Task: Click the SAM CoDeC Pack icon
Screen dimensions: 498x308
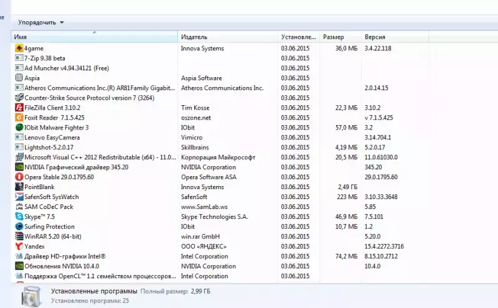Action: coord(19,207)
